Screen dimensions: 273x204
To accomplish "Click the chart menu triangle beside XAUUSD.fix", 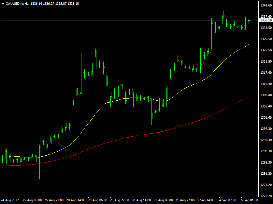I will pyautogui.click(x=3, y=4).
